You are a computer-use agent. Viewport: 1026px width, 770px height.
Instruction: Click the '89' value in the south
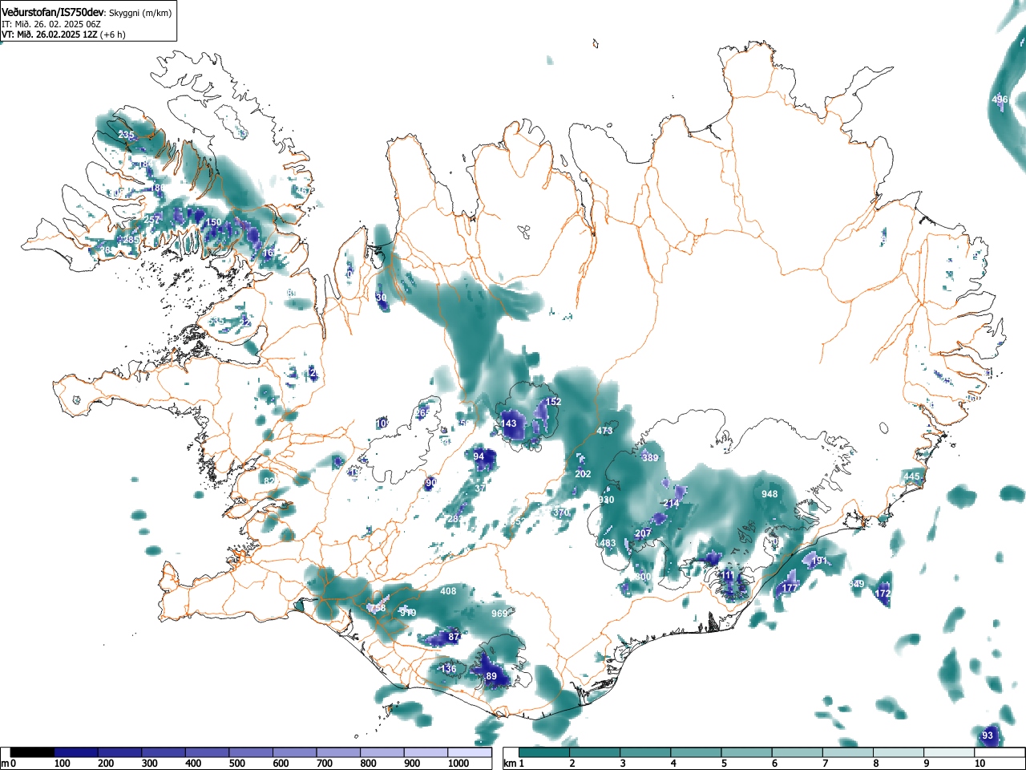point(491,676)
